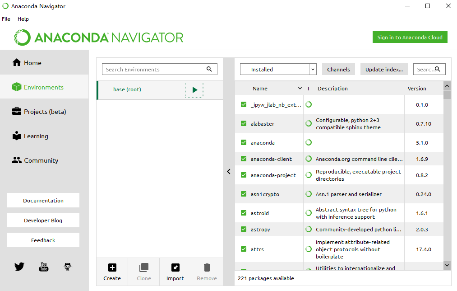This screenshot has width=457, height=291.
Task: Click the search environments magnifier icon
Action: coord(209,69)
